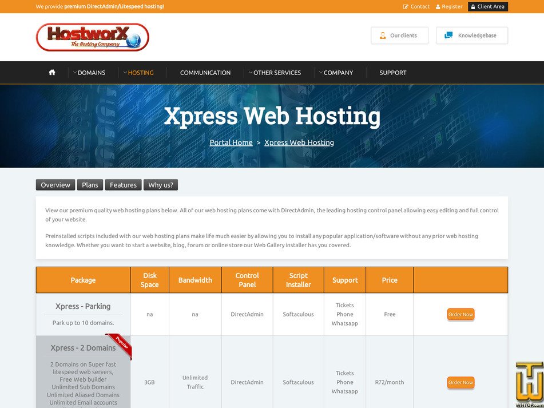The width and height of the screenshot is (544, 408).
Task: Click the Knowledgebase chat bubbles icon
Action: (448, 35)
